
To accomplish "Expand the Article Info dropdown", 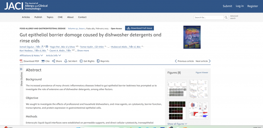I will tap(53, 55).
